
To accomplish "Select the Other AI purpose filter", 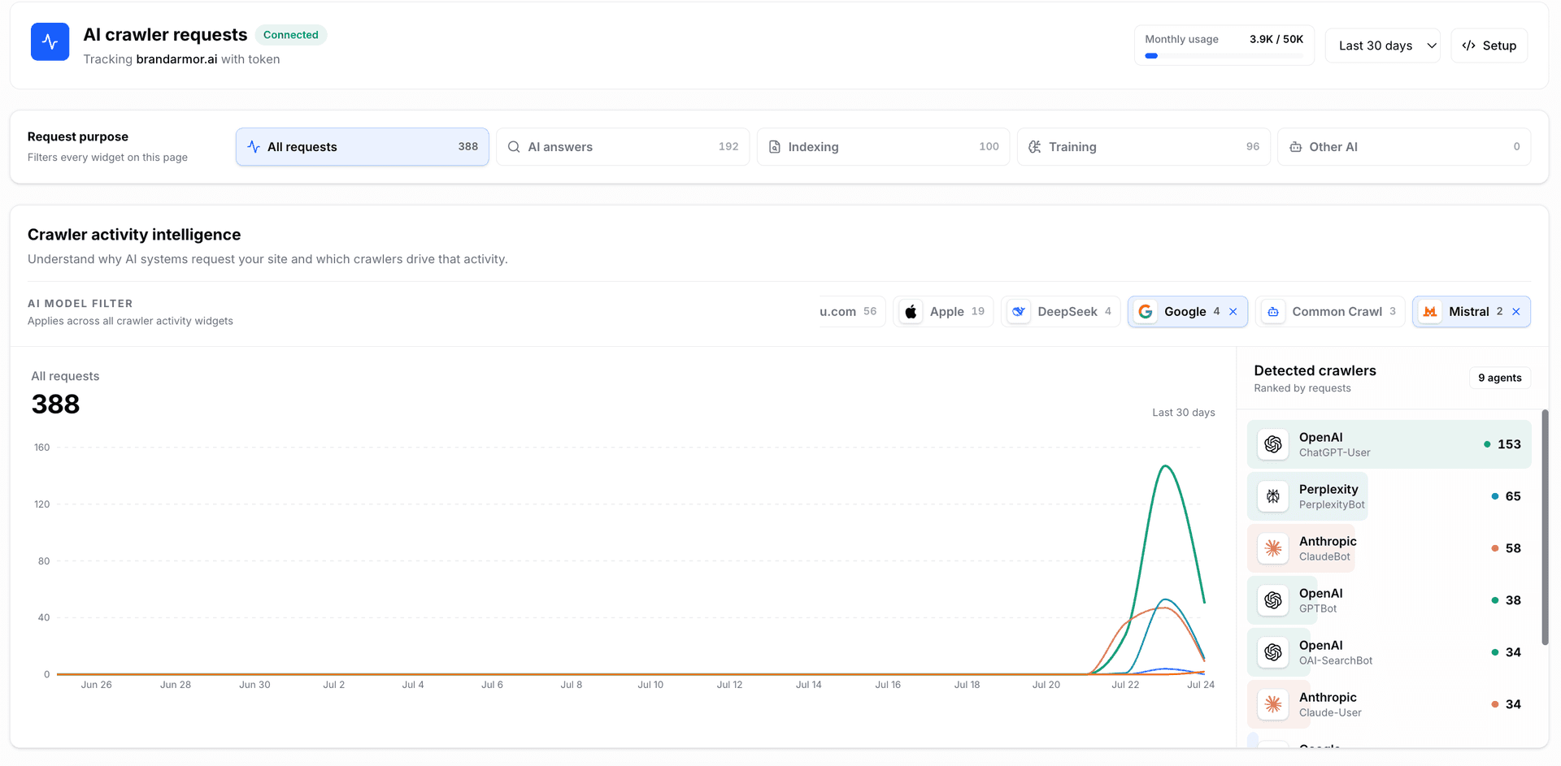I will pos(1404,147).
